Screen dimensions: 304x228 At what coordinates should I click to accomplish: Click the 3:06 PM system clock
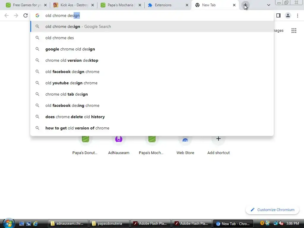pyautogui.click(x=292, y=224)
